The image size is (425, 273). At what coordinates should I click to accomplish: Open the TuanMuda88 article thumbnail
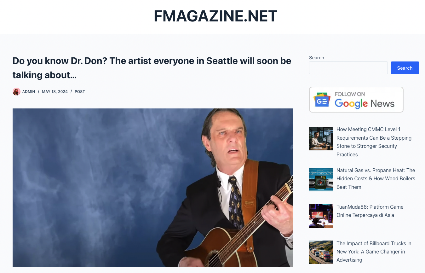pyautogui.click(x=321, y=216)
